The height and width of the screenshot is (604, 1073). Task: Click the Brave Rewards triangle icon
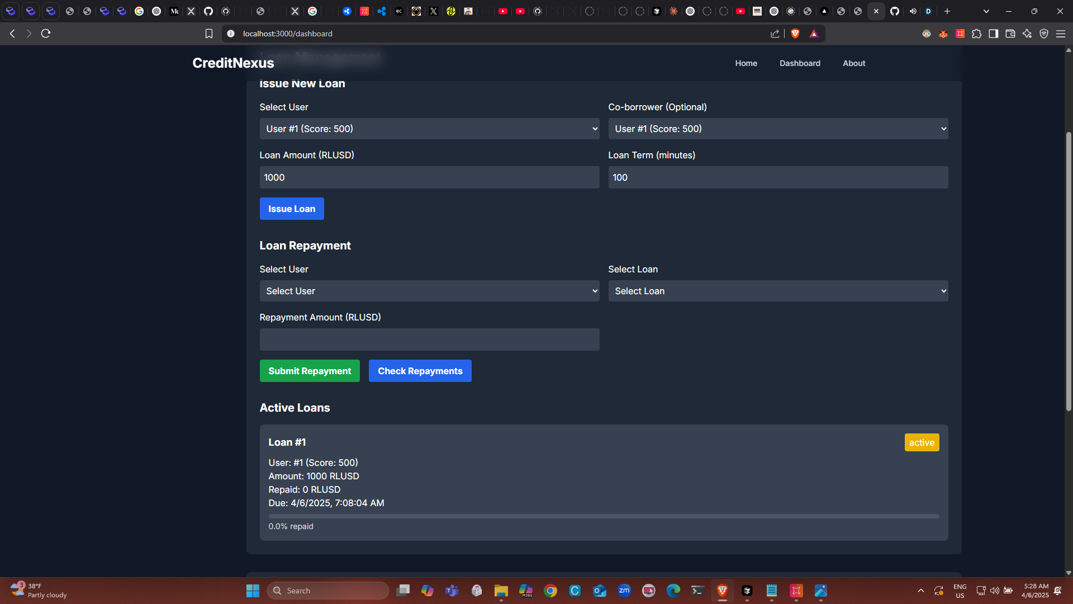coord(814,34)
